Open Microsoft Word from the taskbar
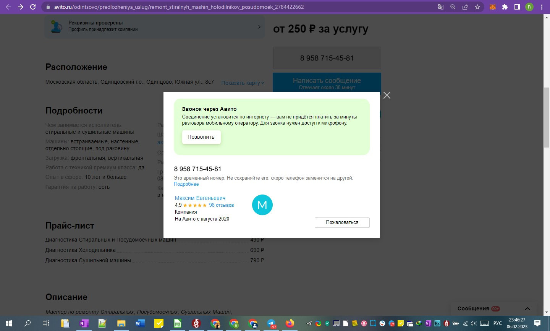Screen dimensions: 550x331 [140, 323]
